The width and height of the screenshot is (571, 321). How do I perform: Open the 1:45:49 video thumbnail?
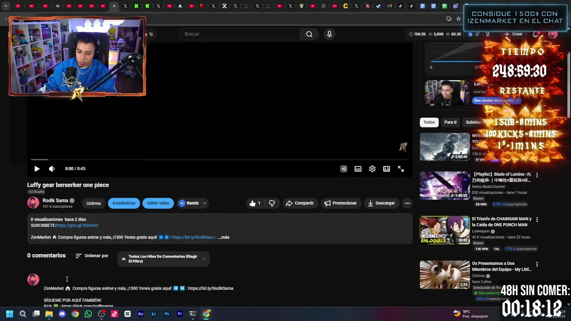[445, 147]
